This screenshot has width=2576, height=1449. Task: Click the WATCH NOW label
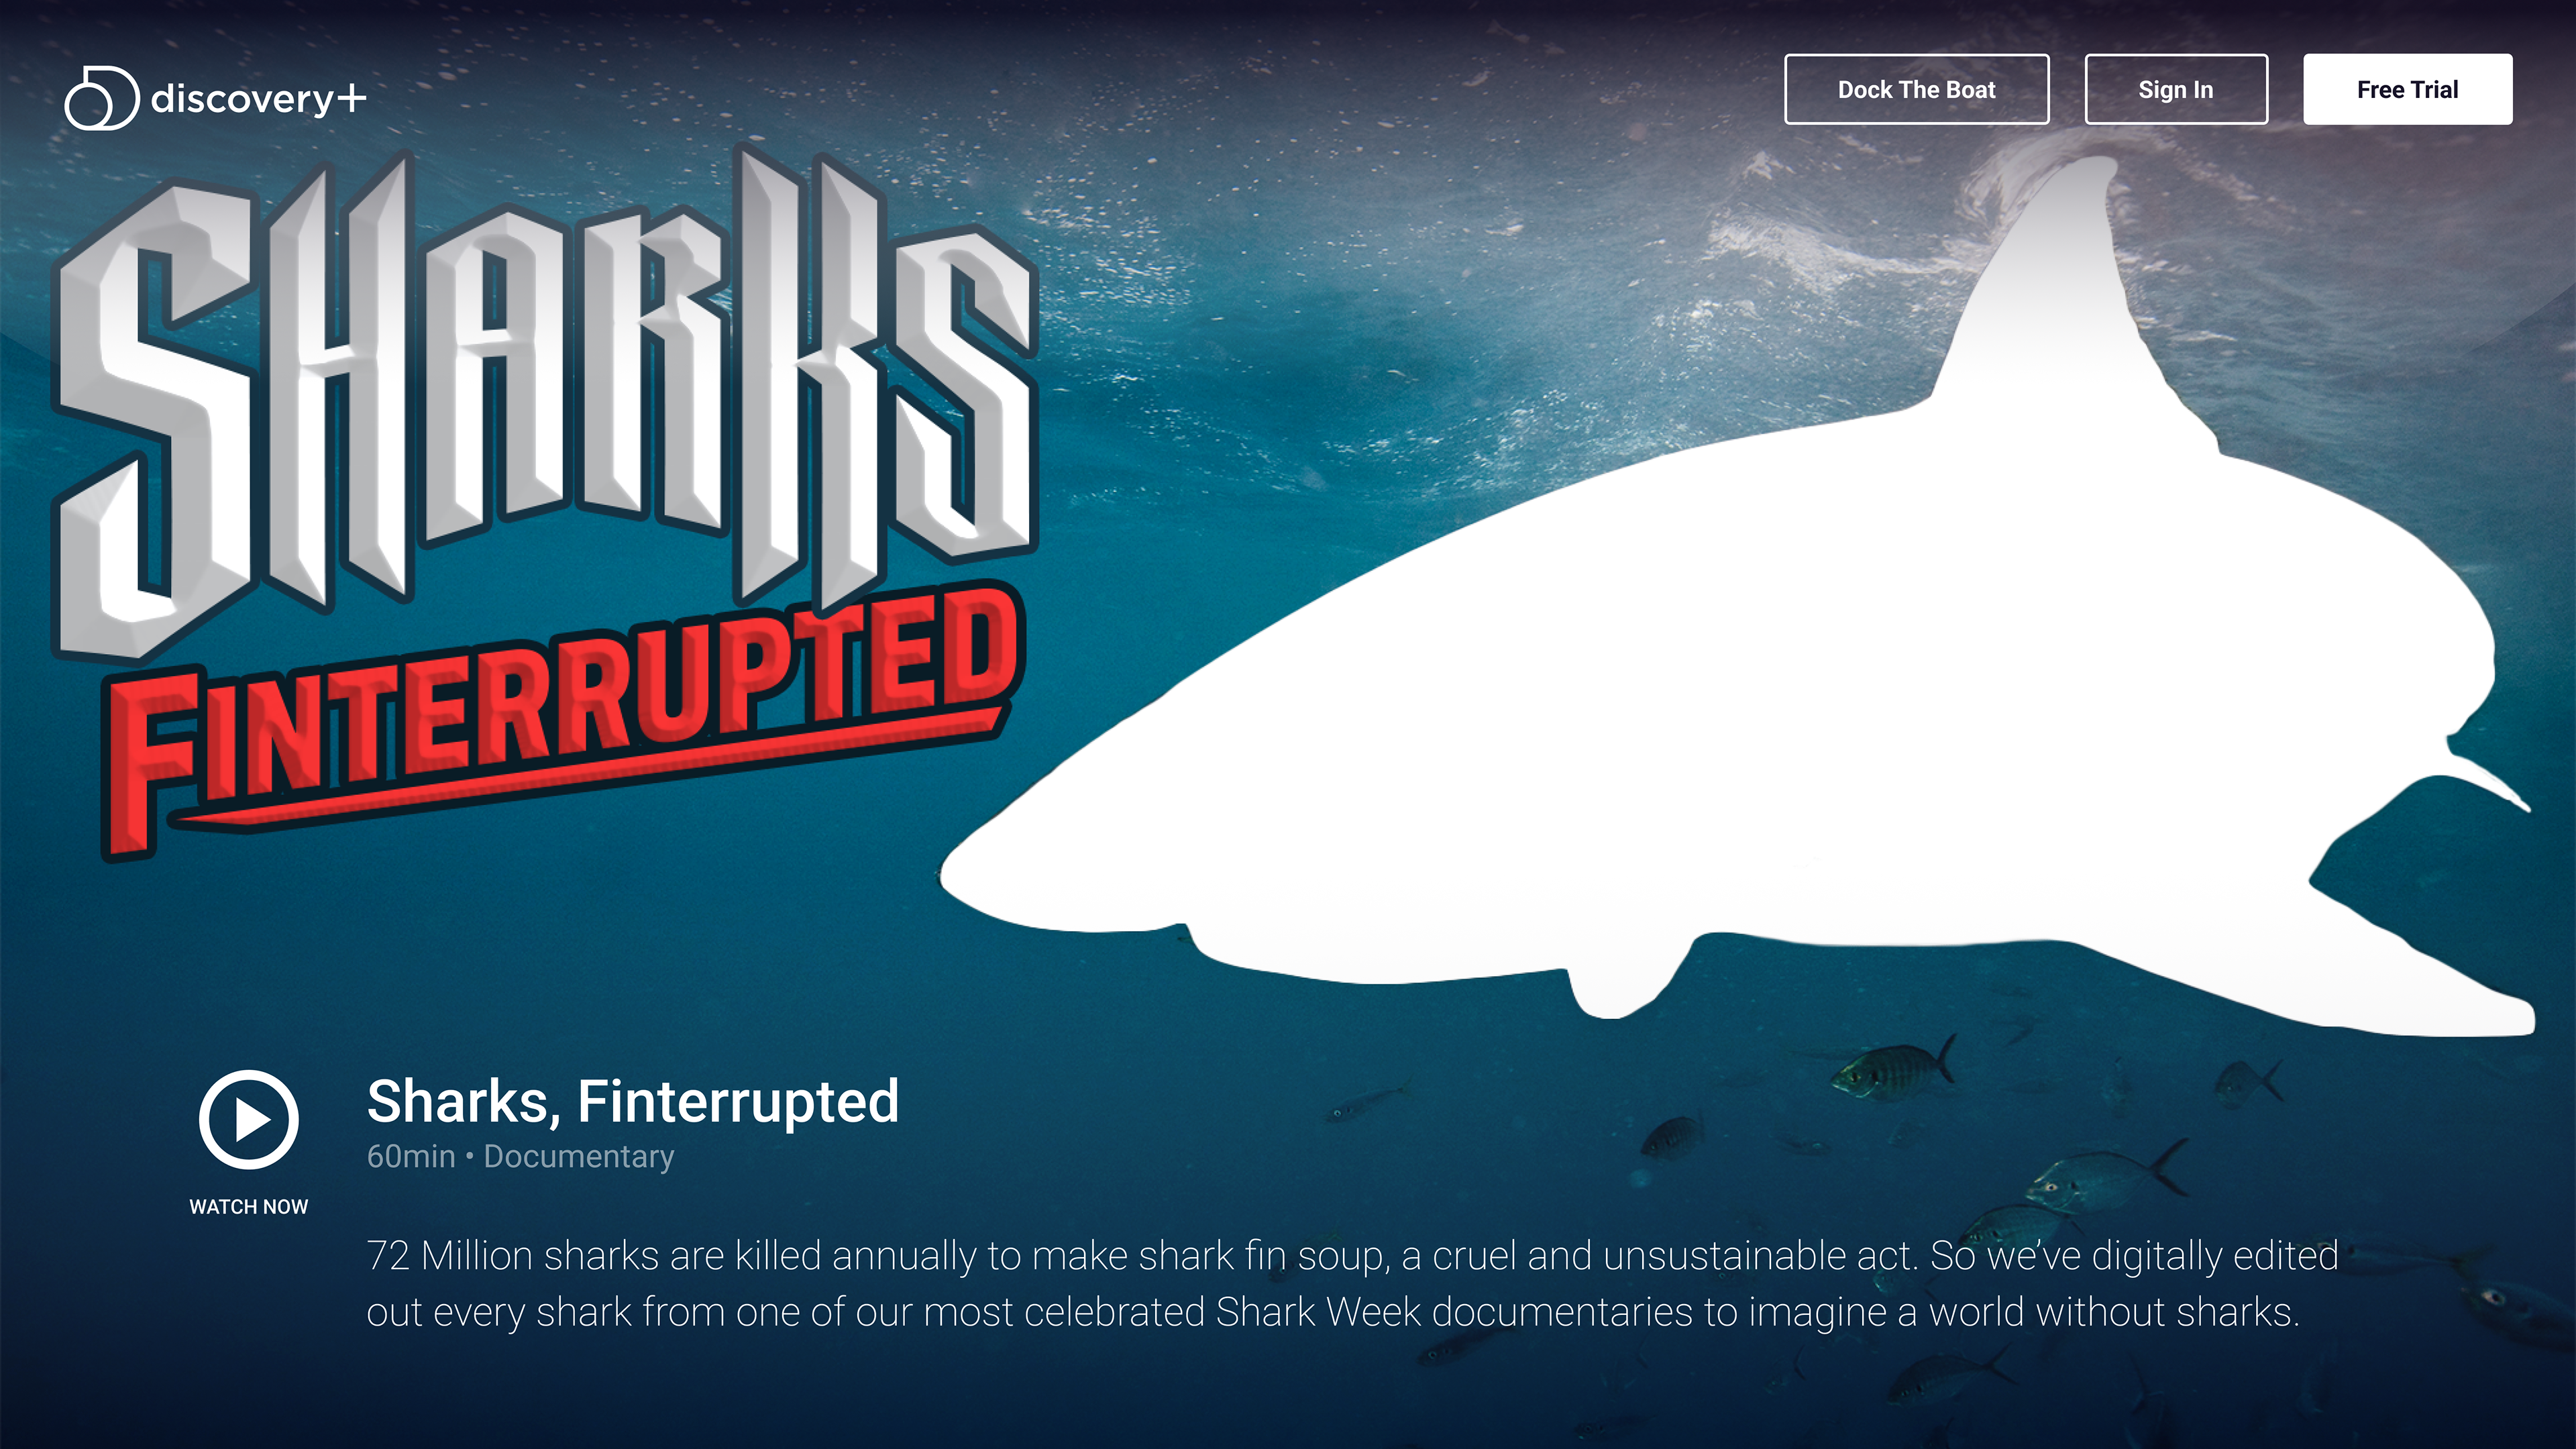click(249, 1206)
